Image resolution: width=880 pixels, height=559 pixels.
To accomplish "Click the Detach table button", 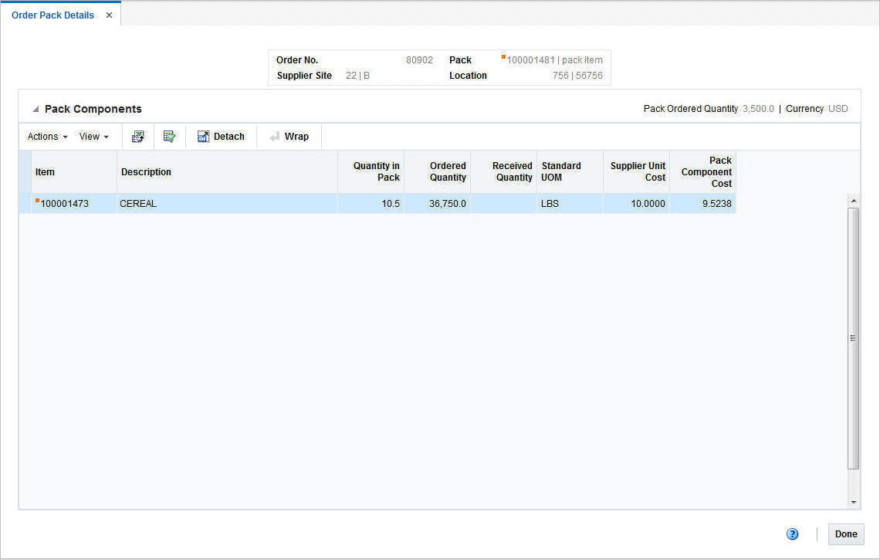I will [221, 137].
